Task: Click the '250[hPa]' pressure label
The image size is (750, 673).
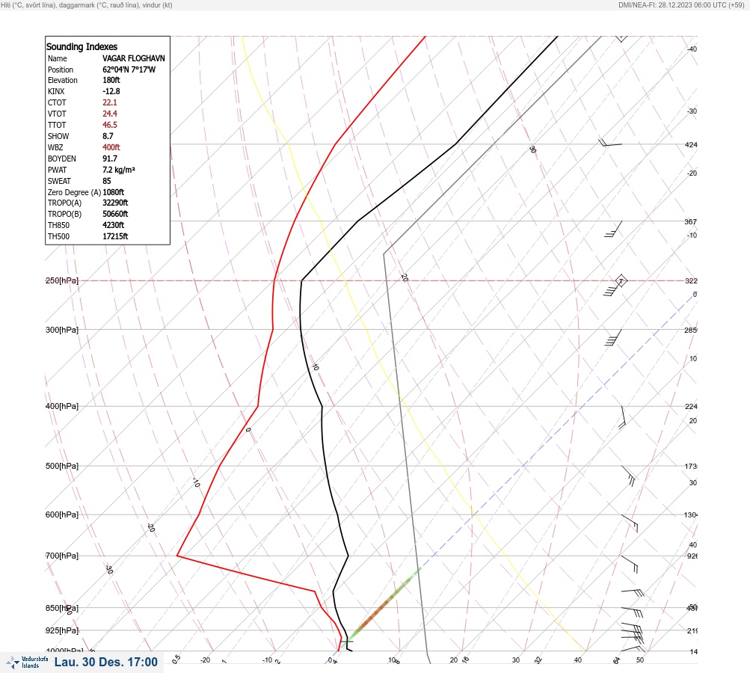Action: coord(62,280)
